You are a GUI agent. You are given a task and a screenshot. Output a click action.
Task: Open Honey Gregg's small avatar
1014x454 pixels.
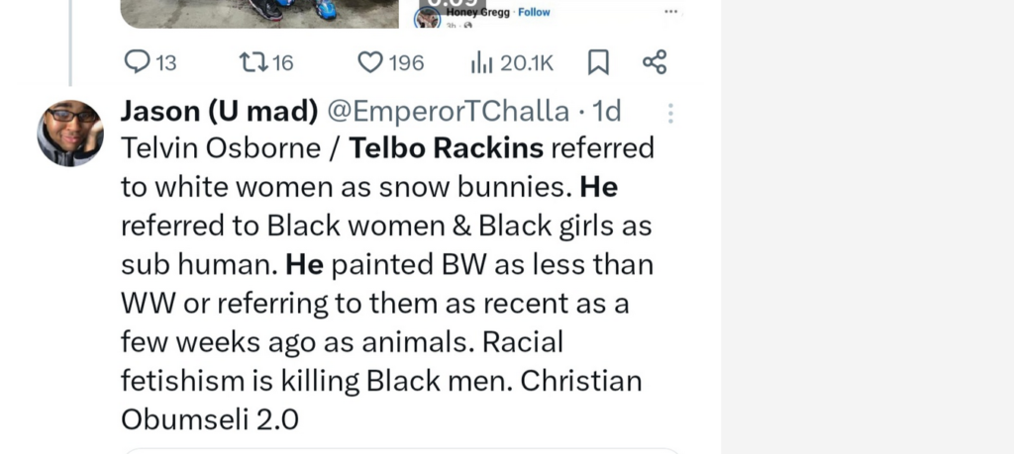[x=428, y=18]
